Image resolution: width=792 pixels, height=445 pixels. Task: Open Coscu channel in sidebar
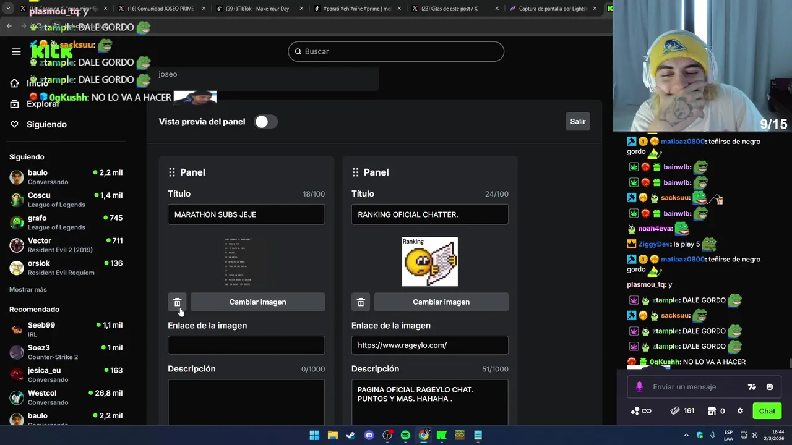click(66, 200)
